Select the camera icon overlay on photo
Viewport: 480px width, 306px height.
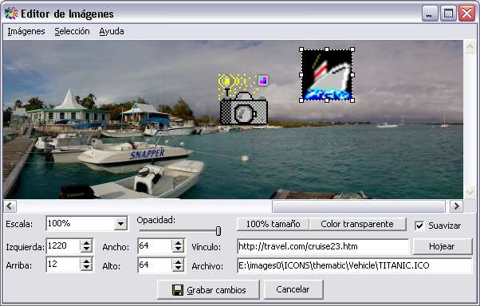coord(244,108)
